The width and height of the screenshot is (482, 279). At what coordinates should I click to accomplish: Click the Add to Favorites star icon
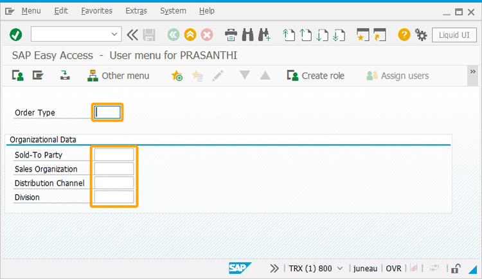point(177,76)
